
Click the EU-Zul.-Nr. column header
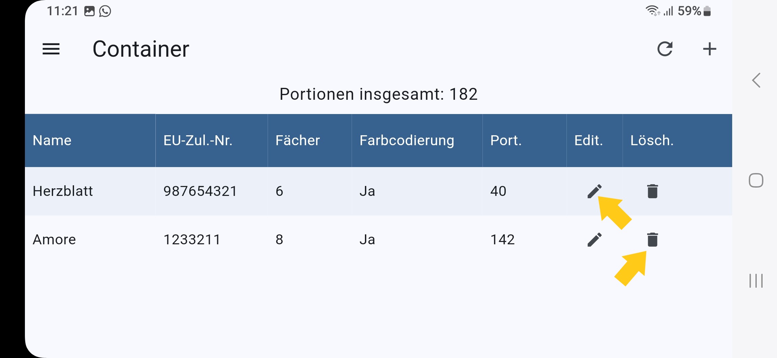[x=198, y=141]
